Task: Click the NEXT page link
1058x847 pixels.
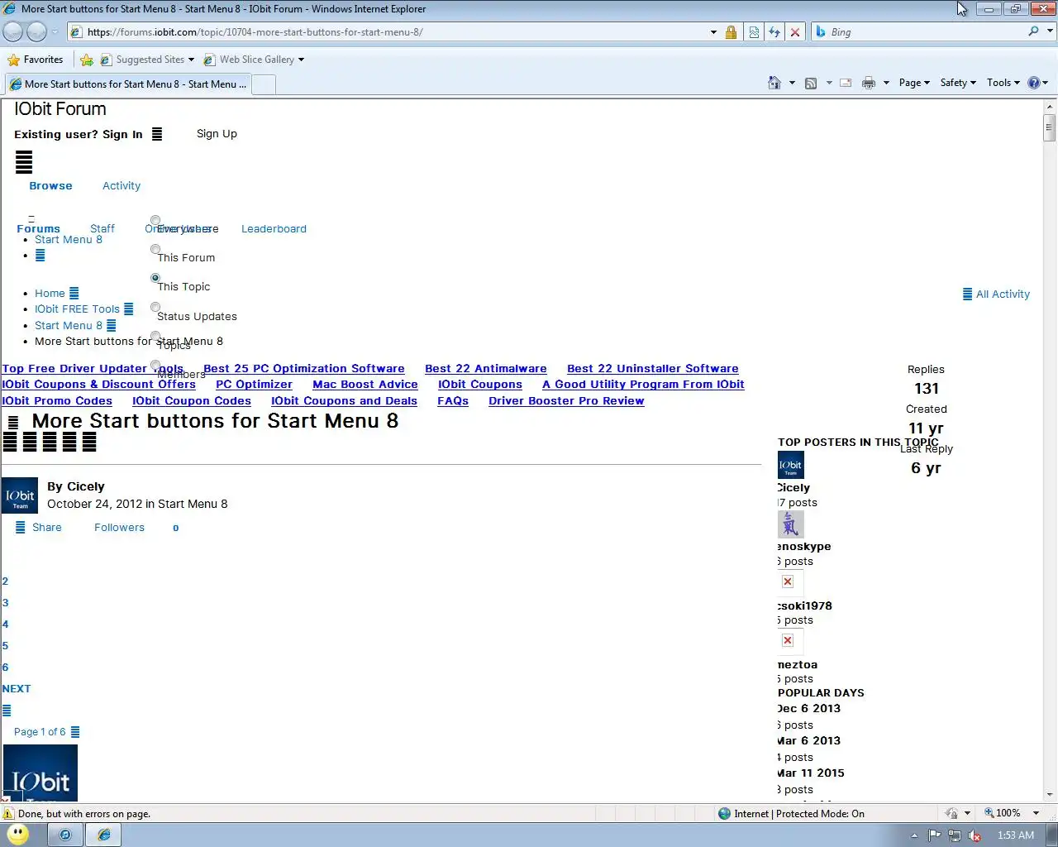Action: click(17, 688)
